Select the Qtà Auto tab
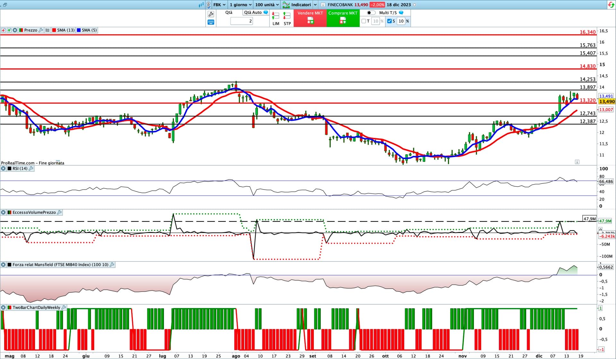The image size is (616, 359). 253,13
